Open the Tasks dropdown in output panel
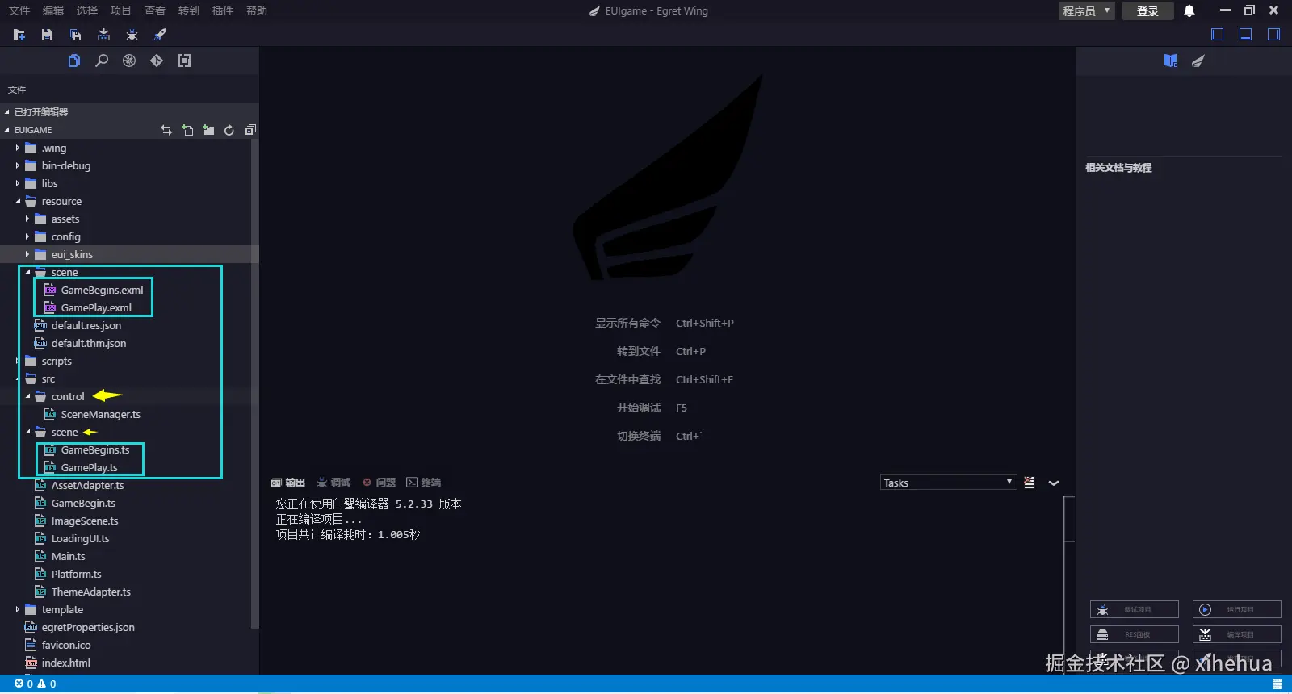 948,483
